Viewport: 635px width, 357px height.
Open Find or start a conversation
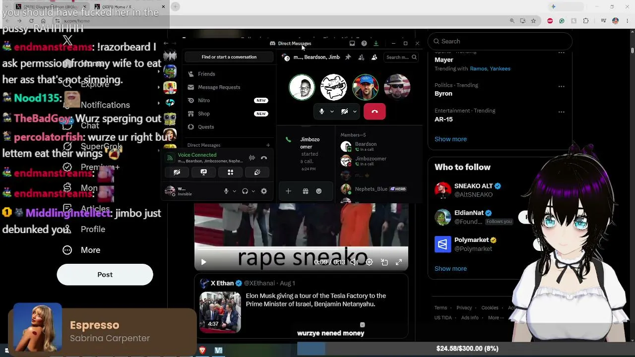tap(229, 57)
